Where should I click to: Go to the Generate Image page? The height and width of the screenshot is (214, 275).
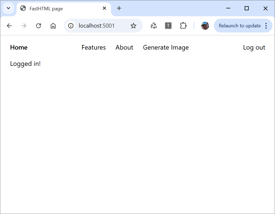point(166,47)
